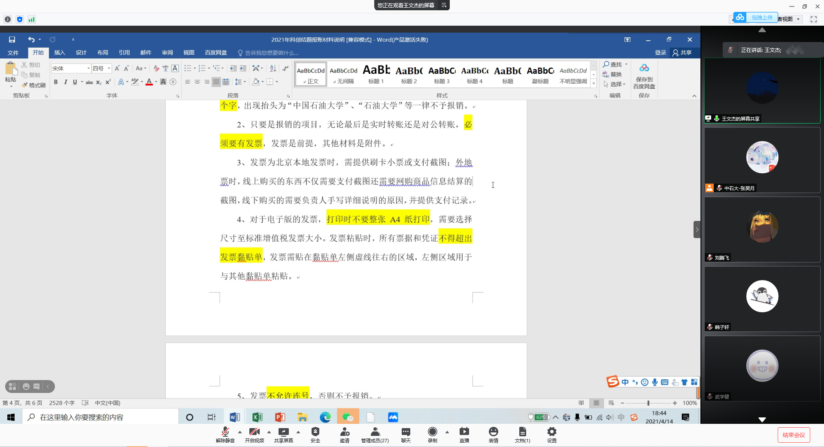This screenshot has height=447, width=824.
Task: Click the 表情 emoji reactions icon
Action: coord(493,433)
